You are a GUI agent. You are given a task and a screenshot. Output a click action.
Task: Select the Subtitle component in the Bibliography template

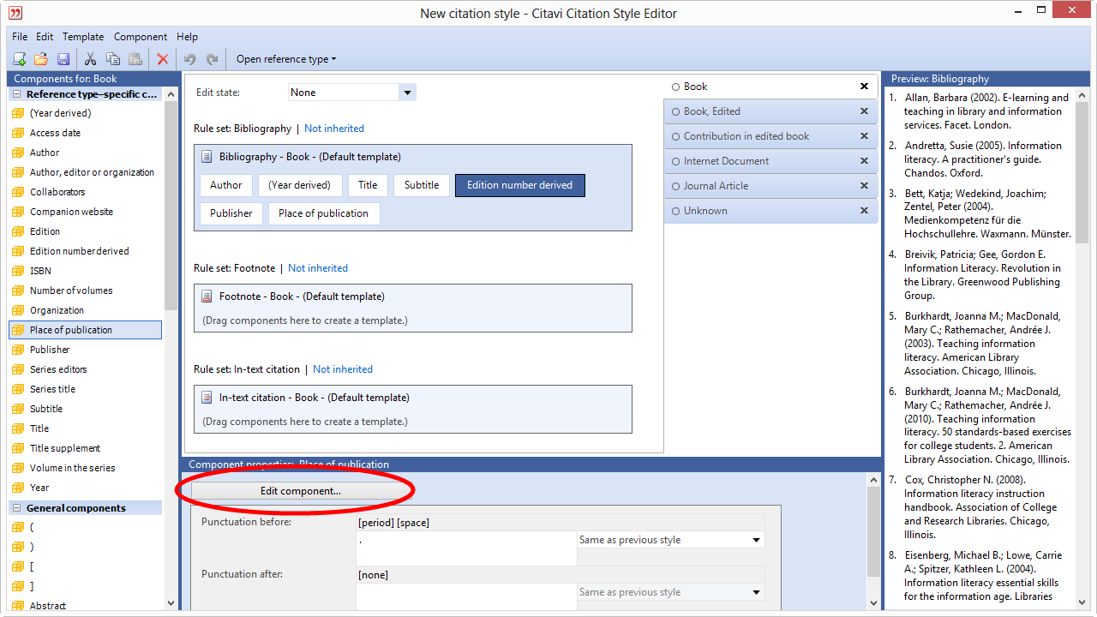click(422, 185)
